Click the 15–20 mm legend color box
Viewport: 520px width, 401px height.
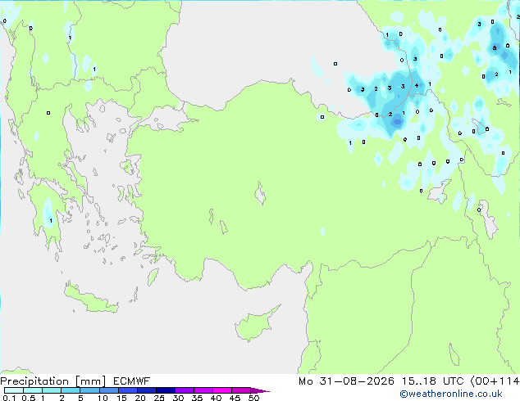pos(128,390)
